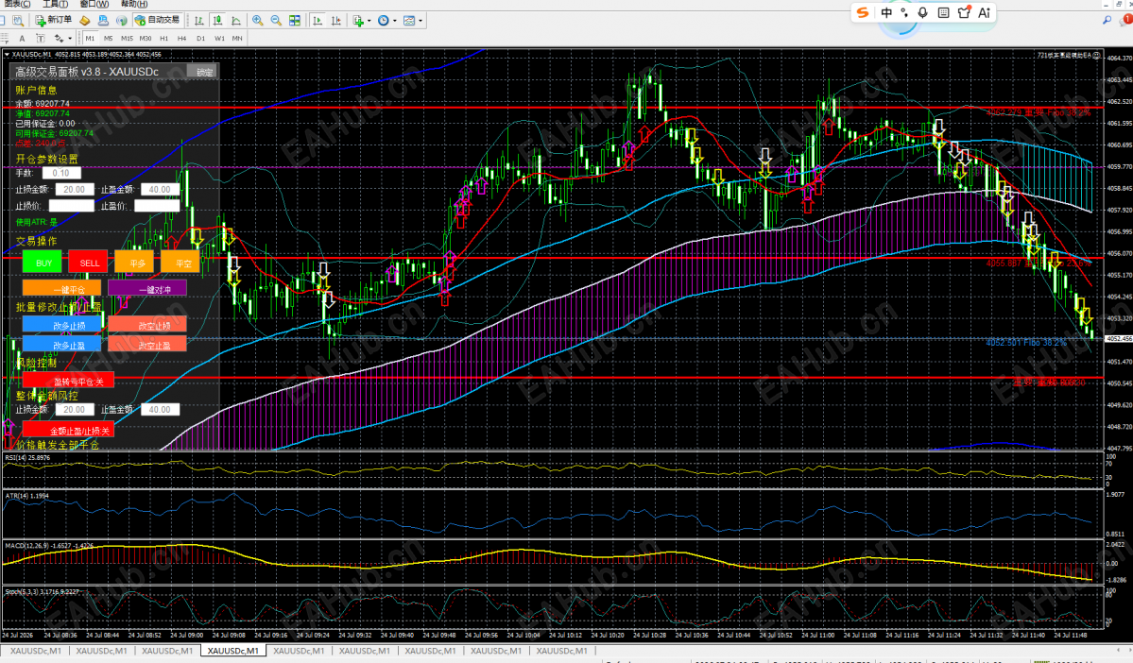Viewport: 1133px width, 663px height.
Task: Select the M1 timeframe
Action: 90,39
